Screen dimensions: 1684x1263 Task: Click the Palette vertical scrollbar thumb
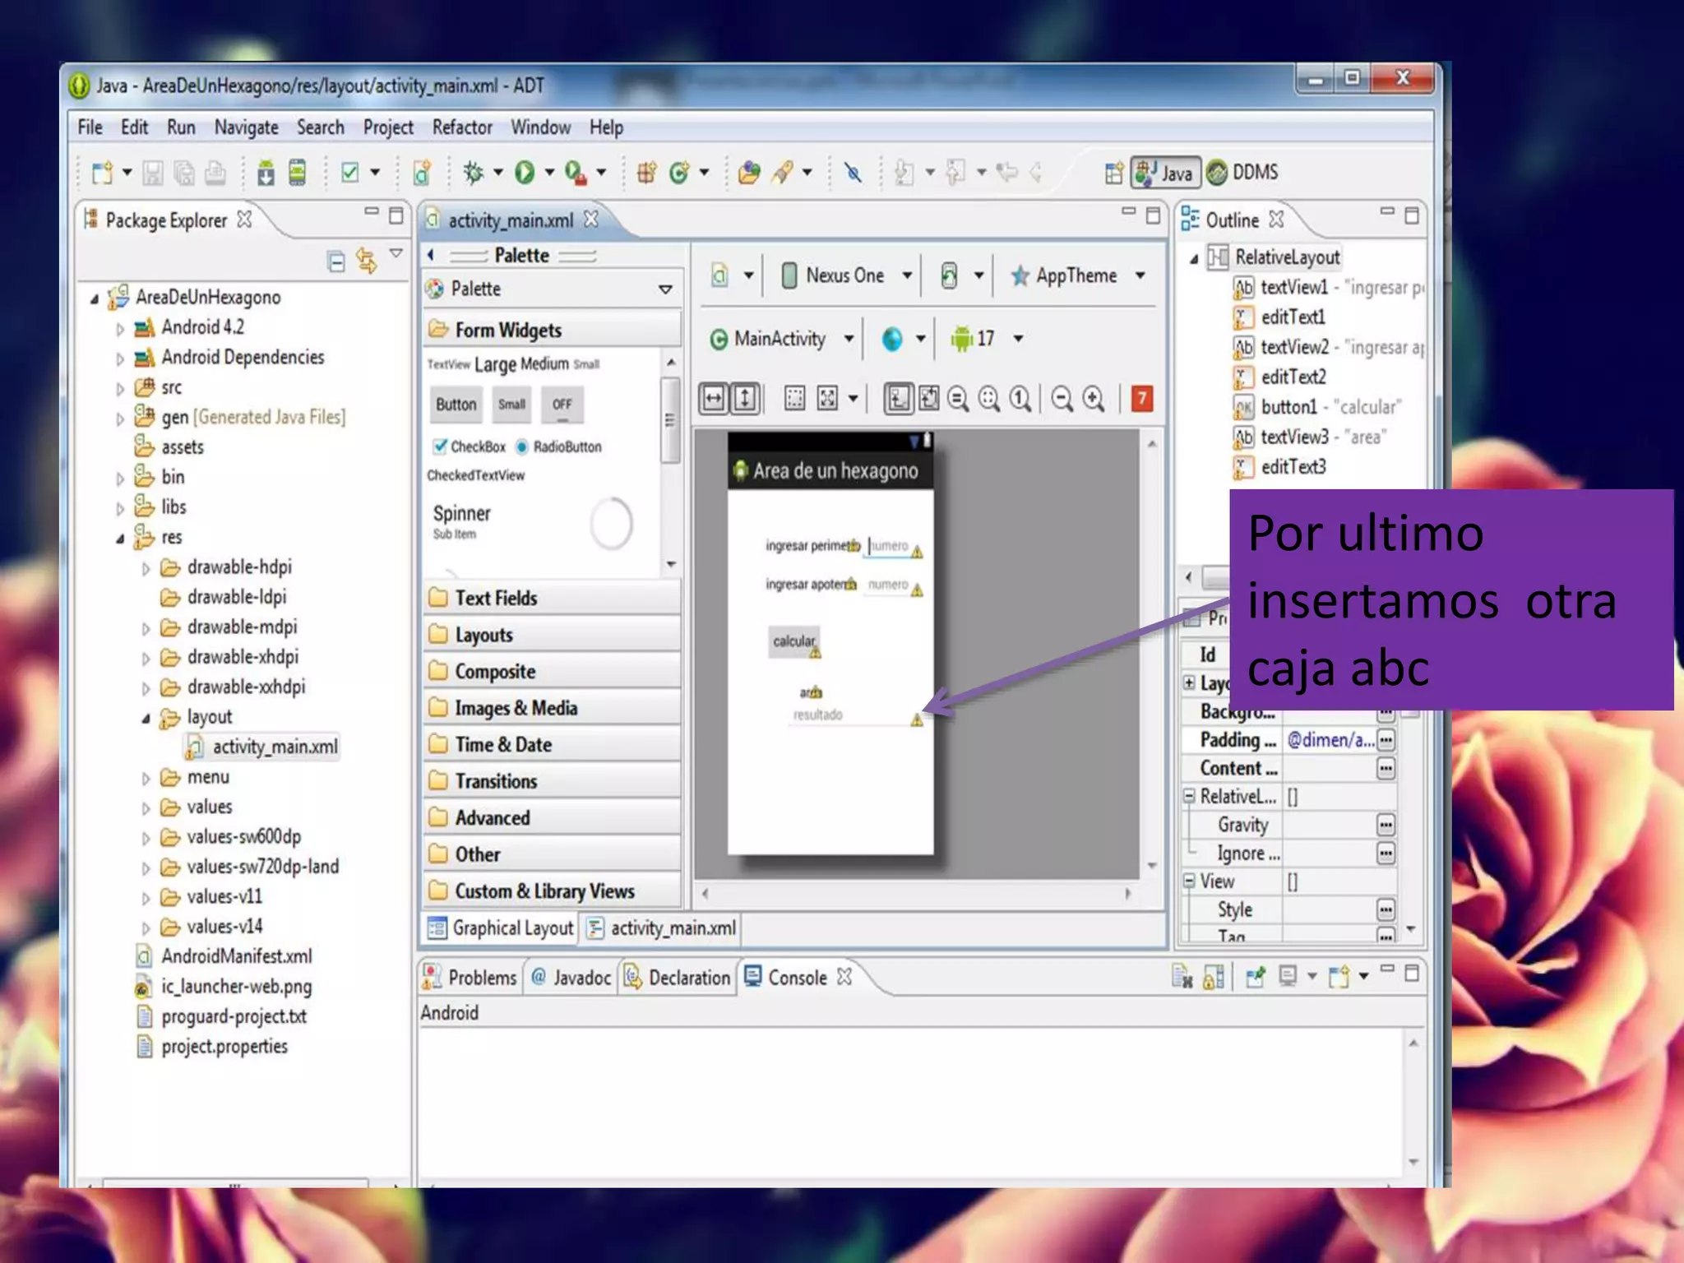(x=669, y=419)
